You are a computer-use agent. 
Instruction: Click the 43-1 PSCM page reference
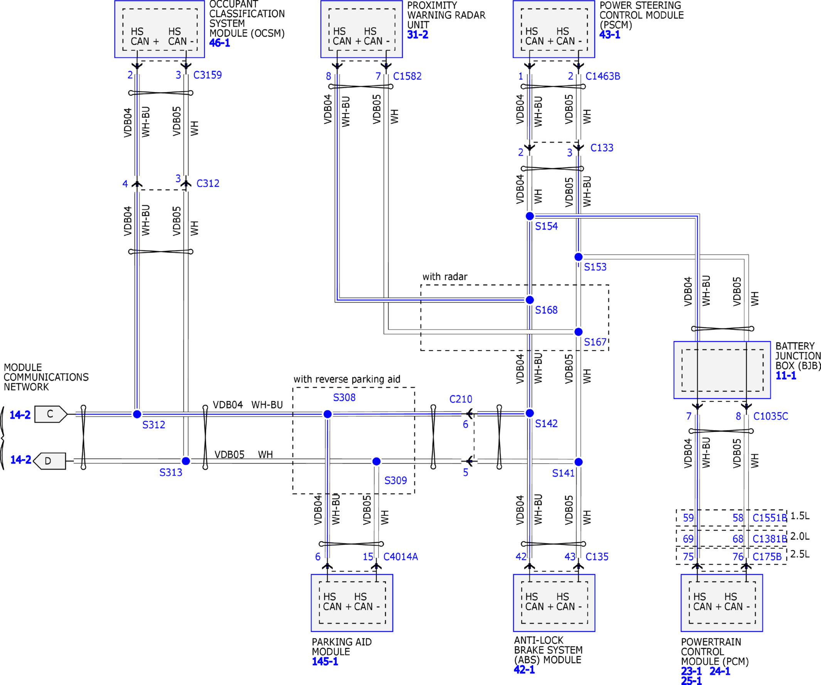tap(610, 35)
